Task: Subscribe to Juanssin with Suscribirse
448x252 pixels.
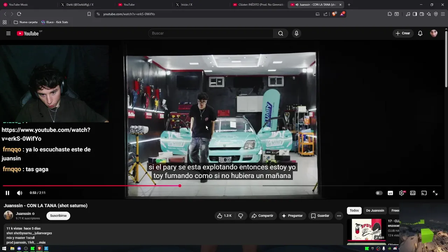Action: (58, 216)
